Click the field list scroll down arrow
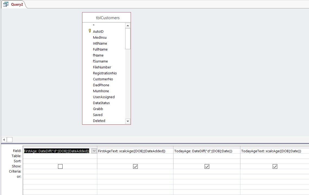The width and height of the screenshot is (309, 195). click(x=128, y=121)
